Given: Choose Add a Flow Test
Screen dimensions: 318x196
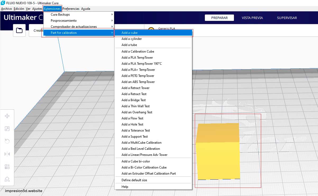Looking at the screenshot, I should 153,118.
